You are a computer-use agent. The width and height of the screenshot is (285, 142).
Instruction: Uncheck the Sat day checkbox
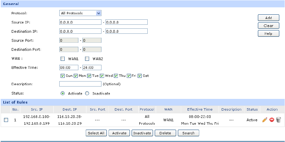(140, 76)
